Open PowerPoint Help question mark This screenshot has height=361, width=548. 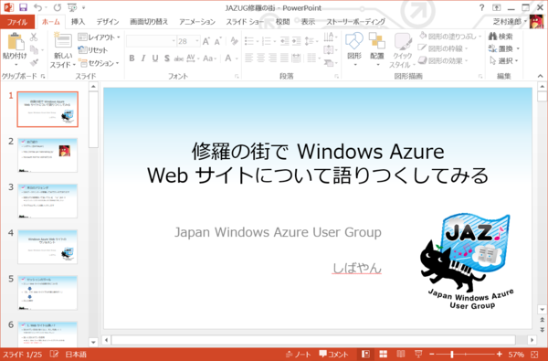(x=481, y=7)
